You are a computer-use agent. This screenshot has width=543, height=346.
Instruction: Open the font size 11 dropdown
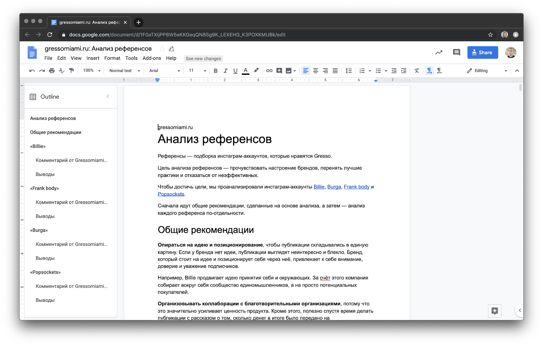pos(197,71)
